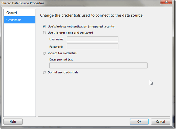This screenshot has height=129, width=176.
Task: Select Use Windows Authentication radio option
Action: pyautogui.click(x=45, y=27)
